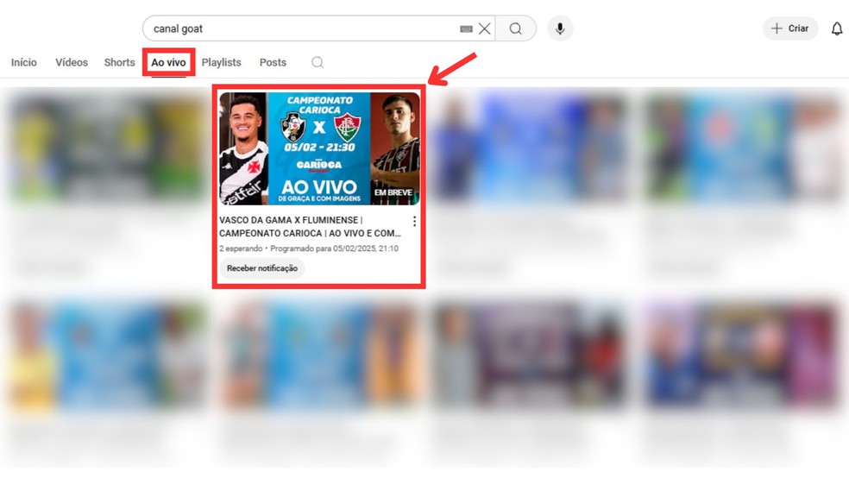Open the Shorts tab
This screenshot has height=478, width=849.
pyautogui.click(x=119, y=63)
